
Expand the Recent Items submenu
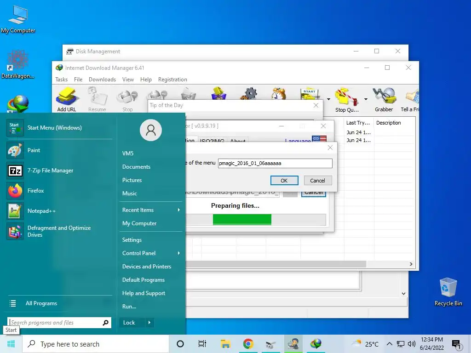[151, 210]
